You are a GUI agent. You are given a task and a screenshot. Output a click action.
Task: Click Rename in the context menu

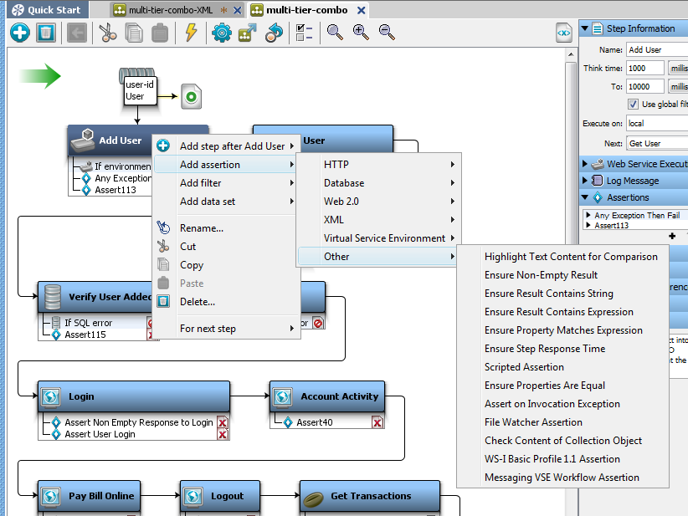[201, 228]
